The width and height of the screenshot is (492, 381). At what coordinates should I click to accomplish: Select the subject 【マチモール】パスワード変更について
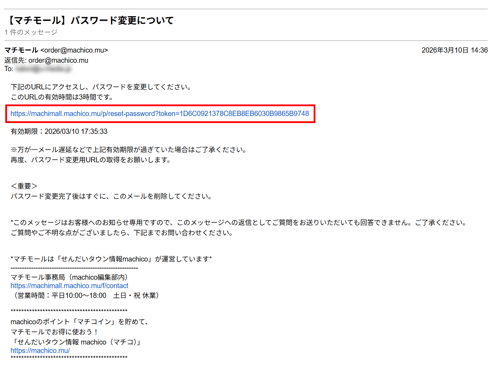[x=89, y=20]
